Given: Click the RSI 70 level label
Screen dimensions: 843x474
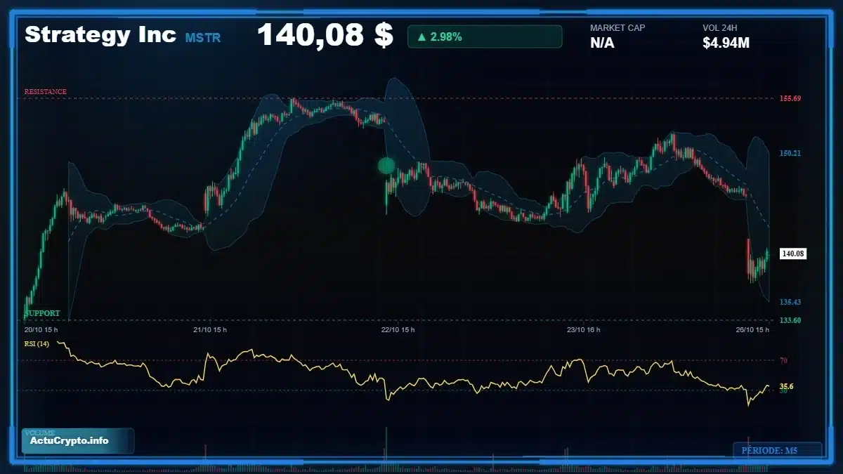Looking at the screenshot, I should point(783,360).
